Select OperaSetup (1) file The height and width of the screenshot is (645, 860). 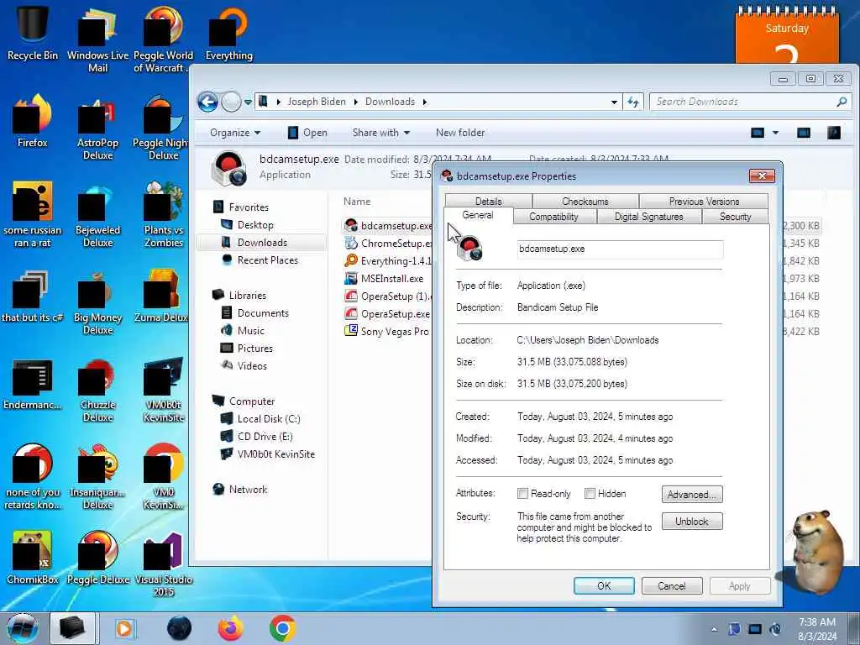(x=390, y=296)
